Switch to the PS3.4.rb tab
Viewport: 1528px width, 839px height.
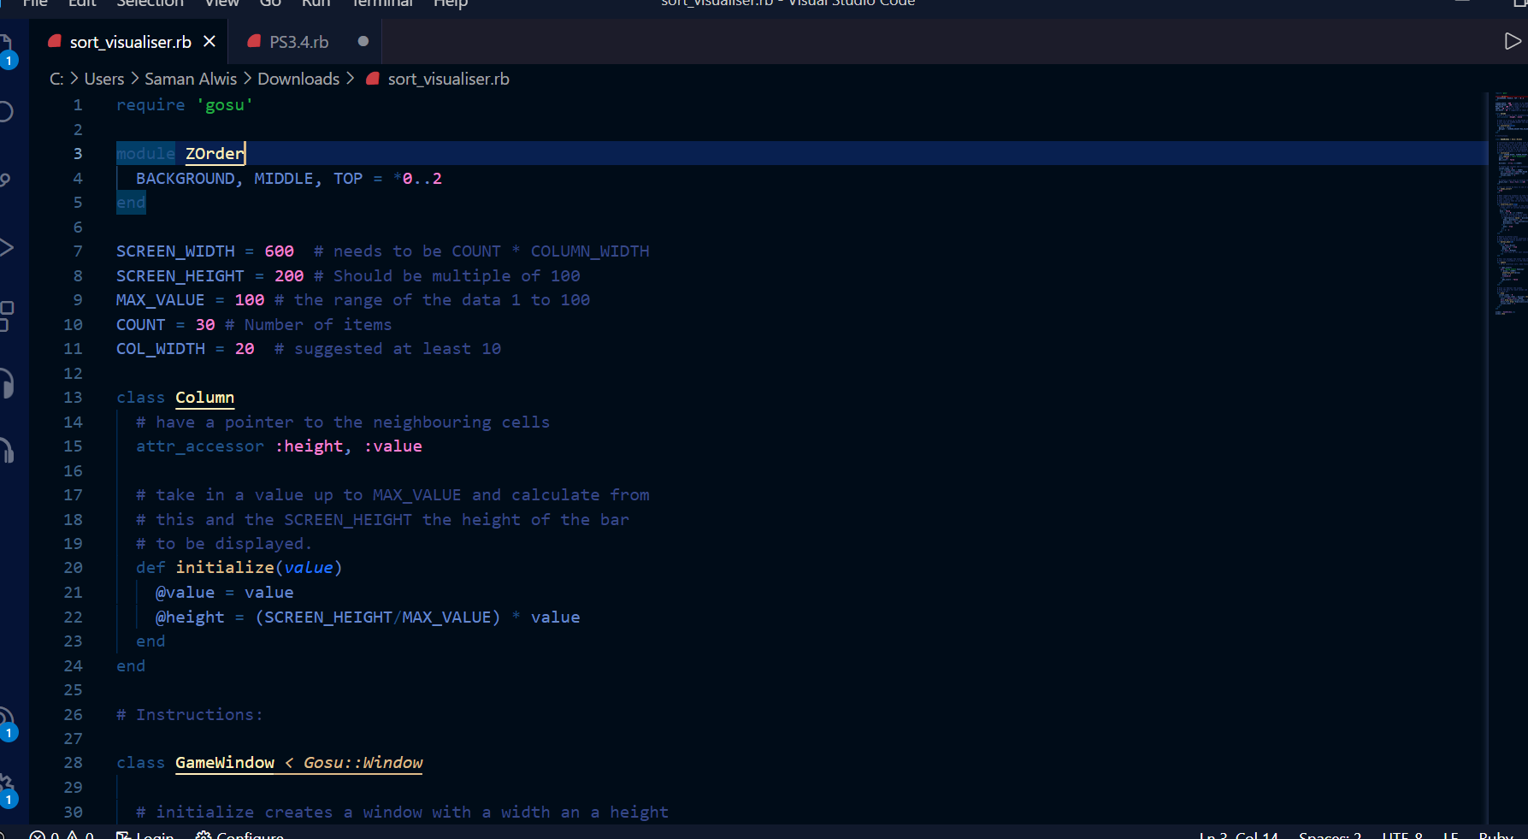click(298, 42)
